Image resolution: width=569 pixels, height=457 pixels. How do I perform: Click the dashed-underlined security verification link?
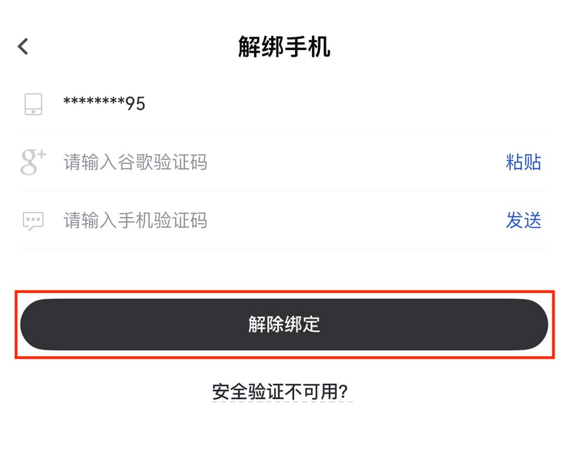pyautogui.click(x=282, y=392)
